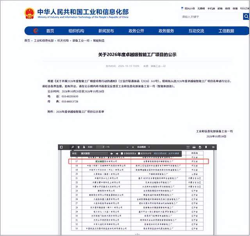Image resolution: width=250 pixels, height=236 pixels.
Task: Open the 政务服务 navigation tab
Action: tap(166, 31)
